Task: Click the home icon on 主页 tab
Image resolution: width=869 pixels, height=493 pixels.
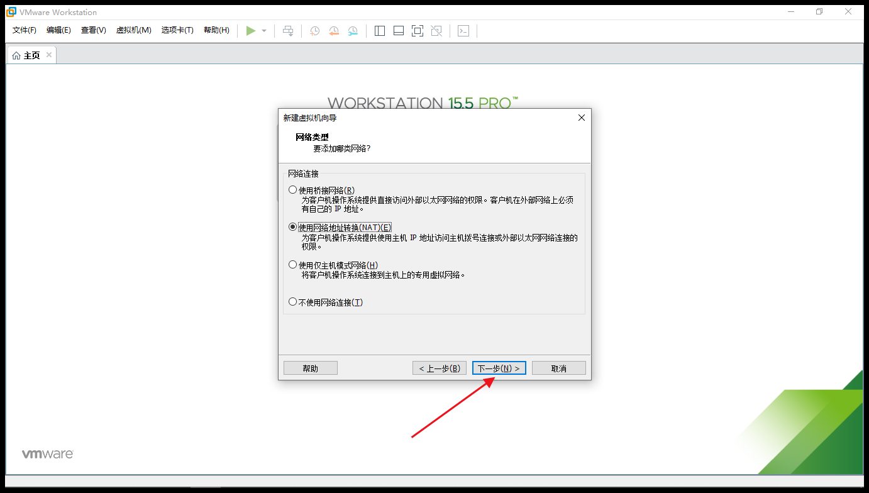Action: (16, 55)
